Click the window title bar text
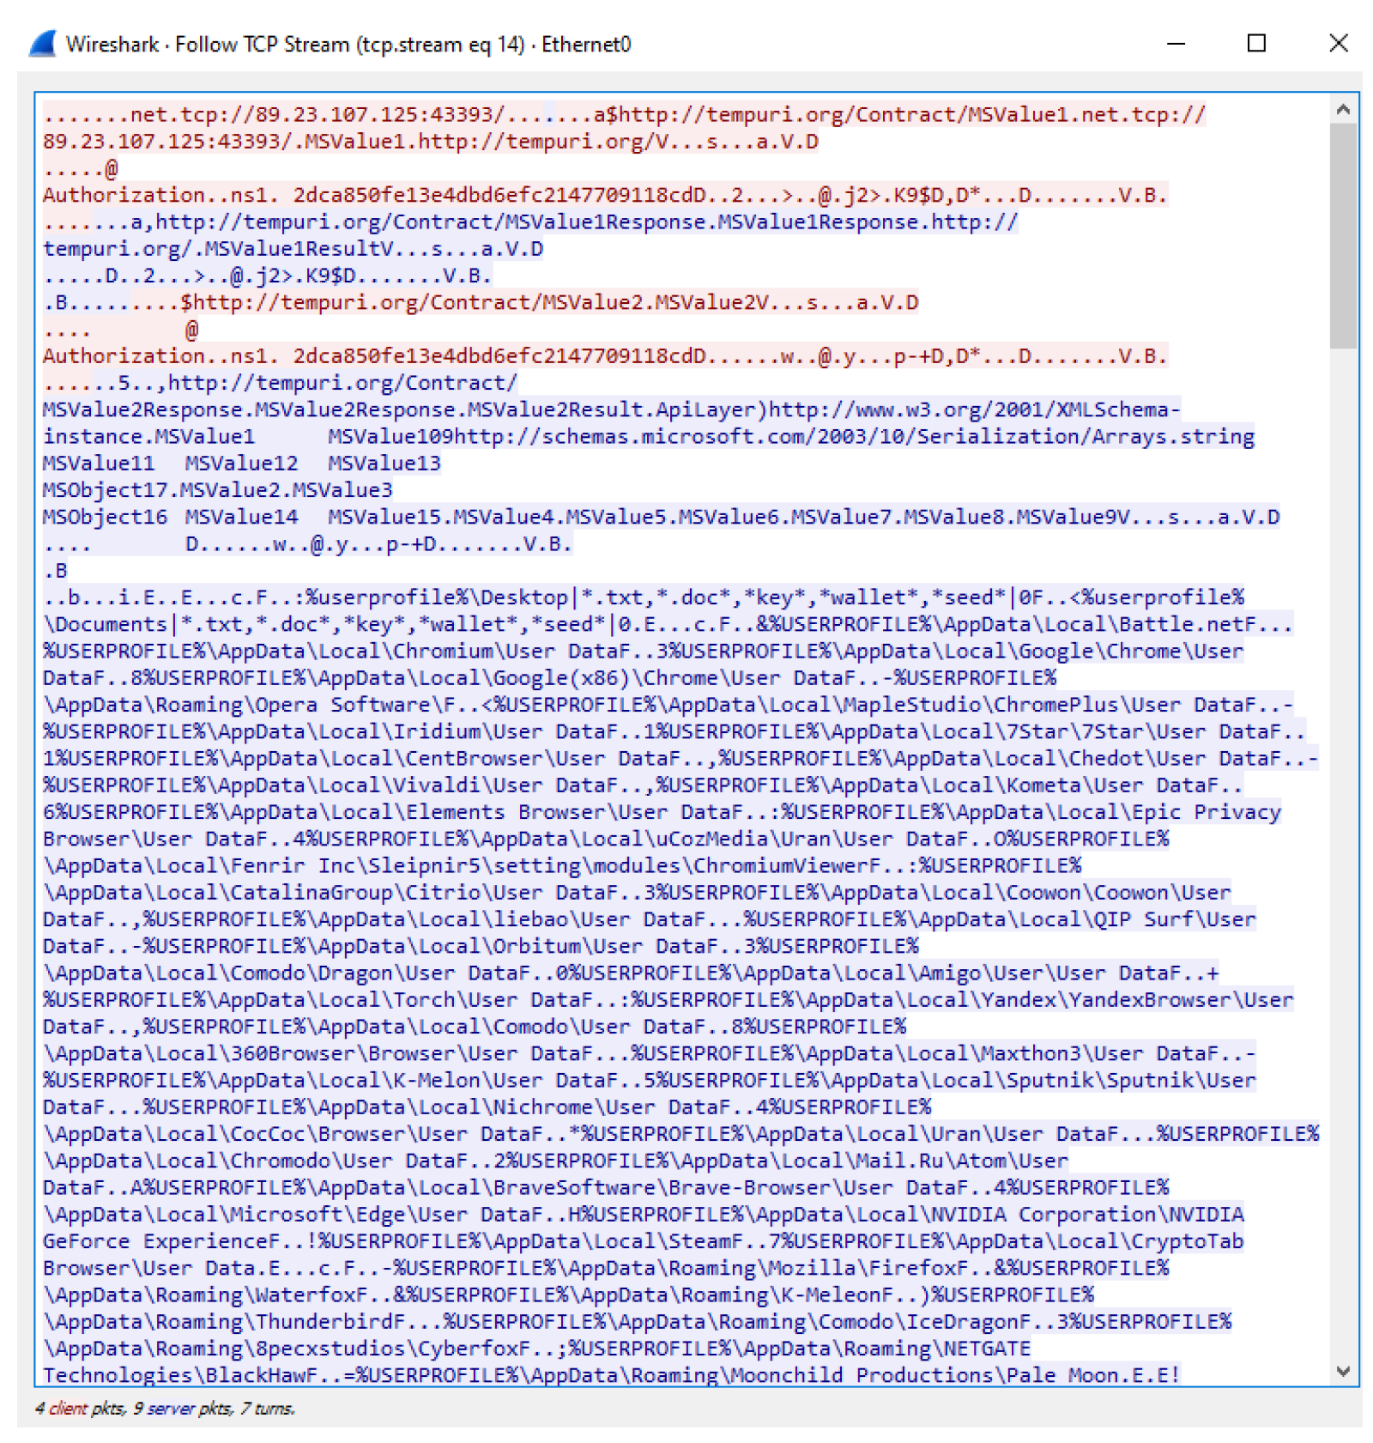Viewport: 1373px width, 1443px height. 348,45
